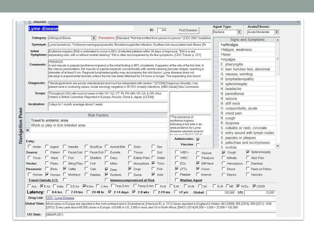Select the ">fatigue, weakness" symptom row
Image resolution: width=314 pixels, height=235 pixels.
[x=247, y=50]
